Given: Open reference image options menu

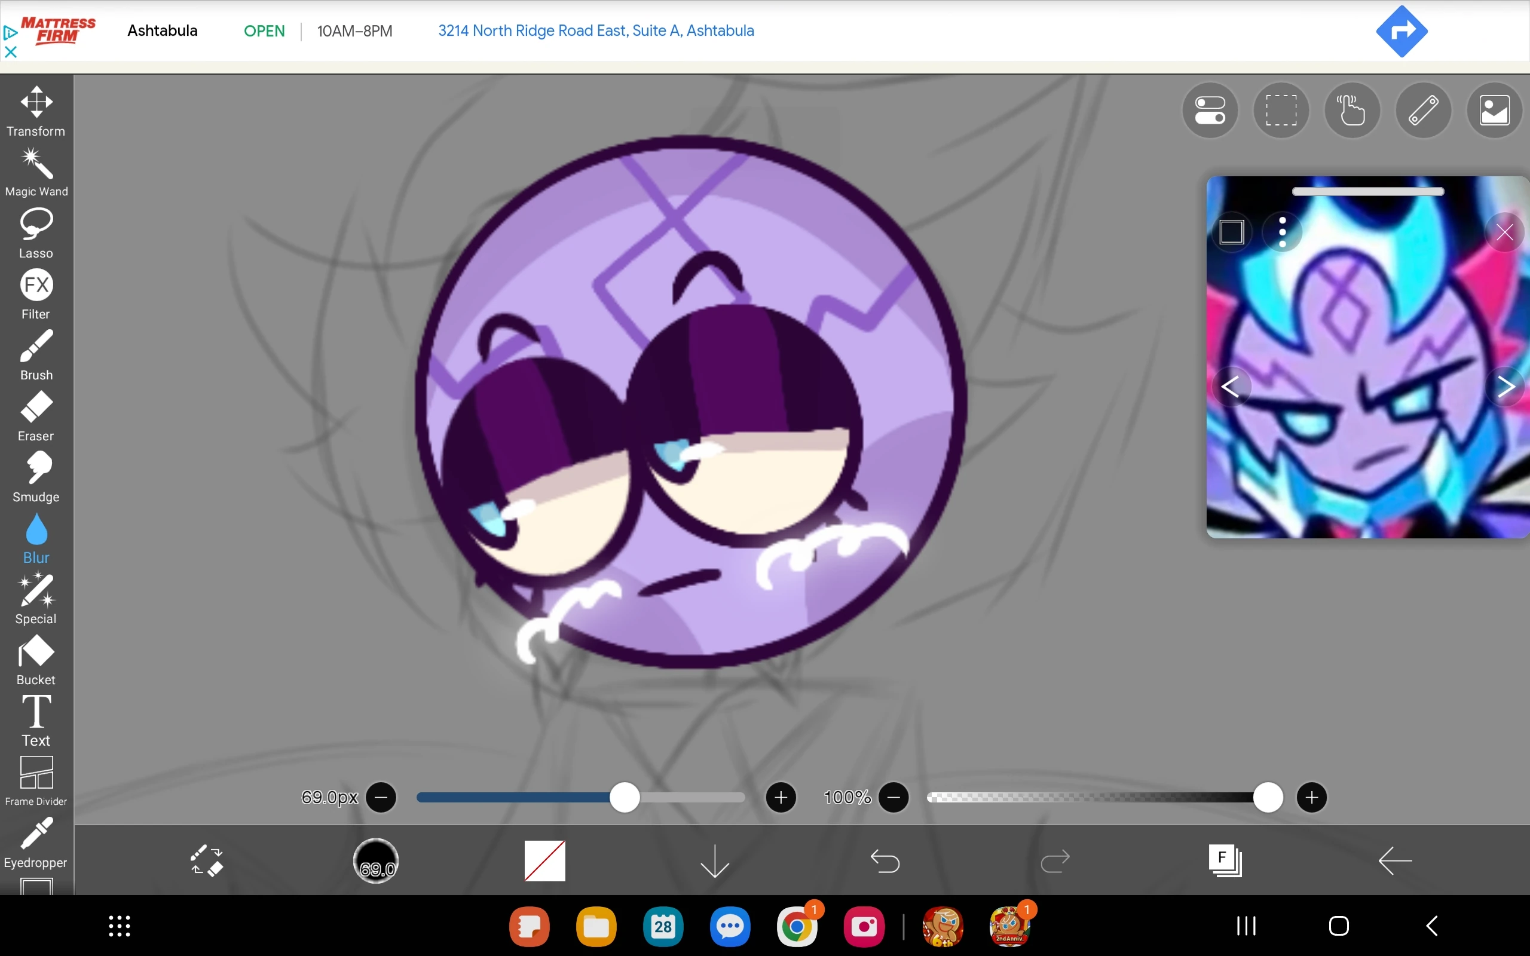Looking at the screenshot, I should click(1282, 231).
